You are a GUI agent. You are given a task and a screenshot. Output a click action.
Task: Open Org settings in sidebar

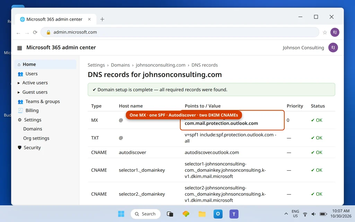pyautogui.click(x=36, y=138)
